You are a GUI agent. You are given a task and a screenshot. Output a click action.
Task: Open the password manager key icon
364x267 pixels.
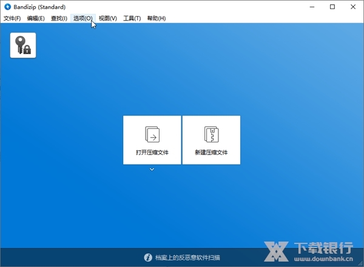(x=23, y=45)
